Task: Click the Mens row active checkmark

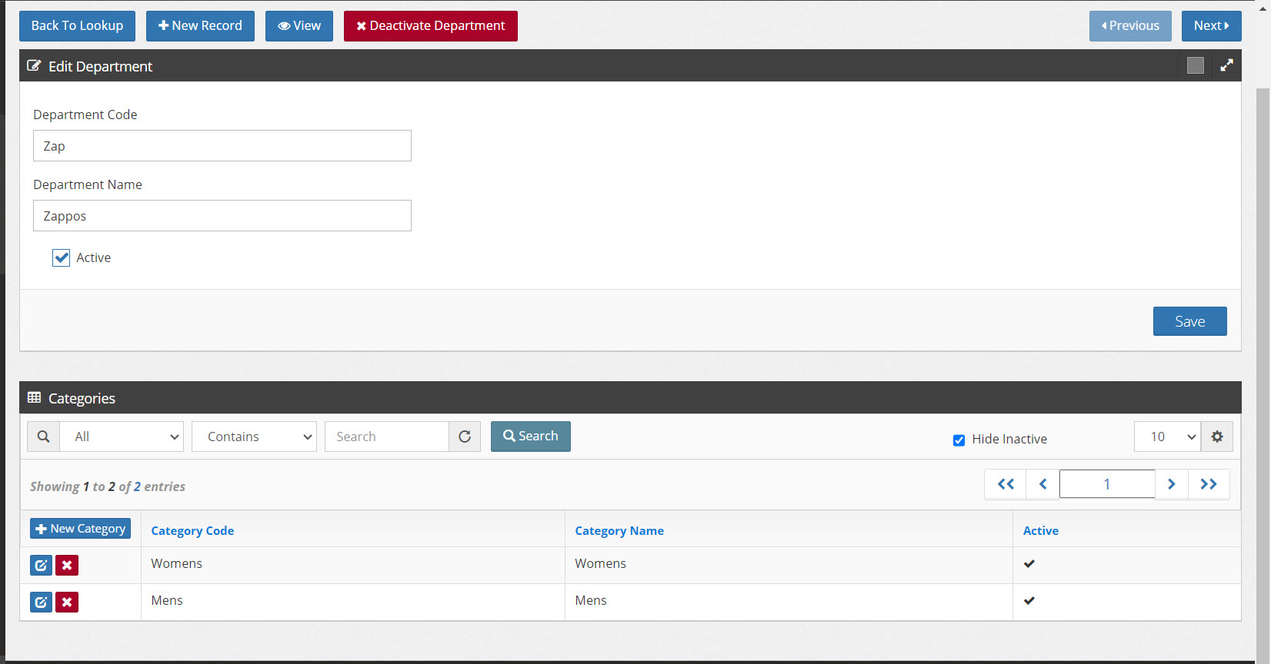Action: [1029, 600]
